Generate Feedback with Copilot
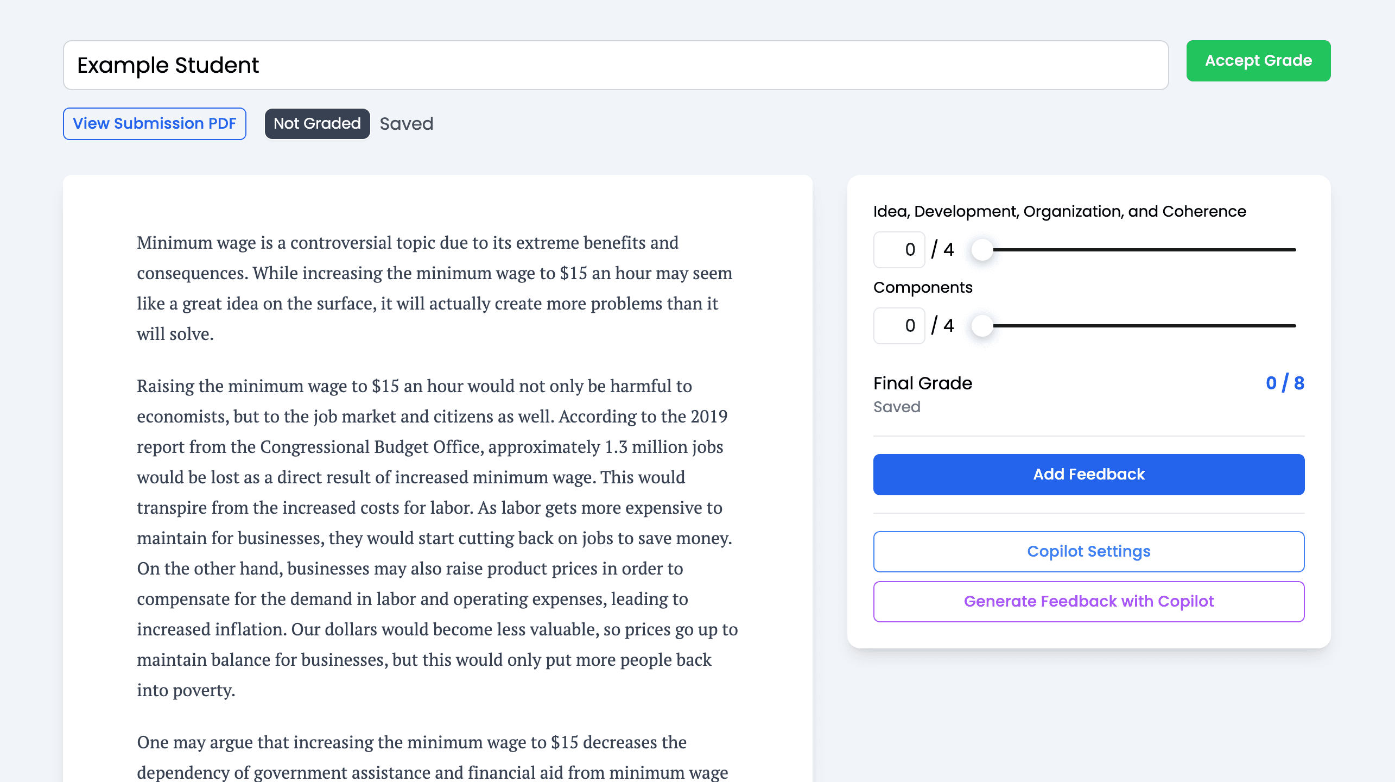The height and width of the screenshot is (782, 1395). [x=1088, y=601]
